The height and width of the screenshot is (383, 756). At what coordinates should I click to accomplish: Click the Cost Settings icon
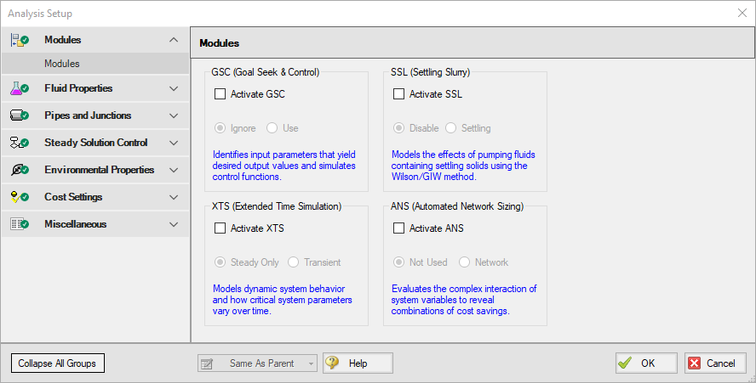(x=19, y=197)
